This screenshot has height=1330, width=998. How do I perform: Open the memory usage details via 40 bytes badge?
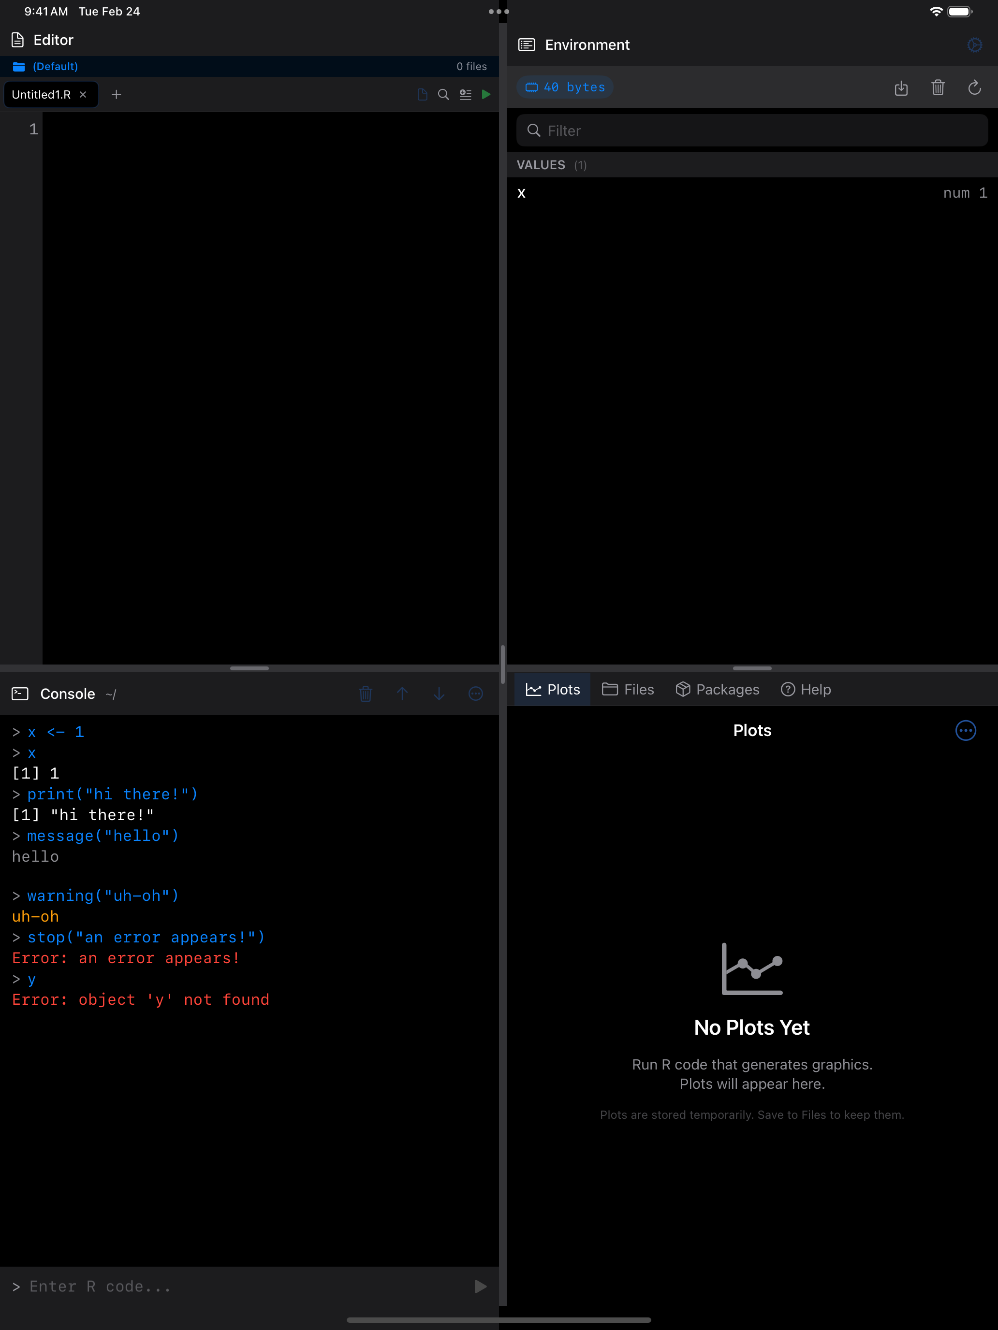pos(564,87)
